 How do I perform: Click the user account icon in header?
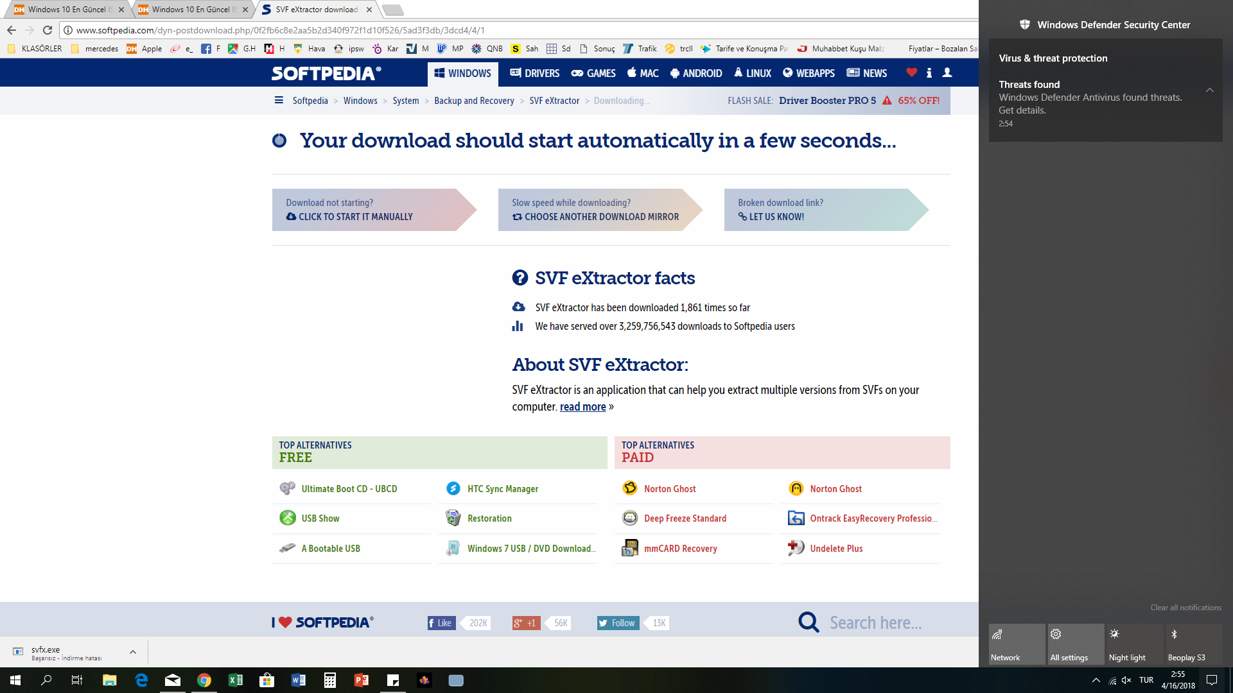click(x=947, y=73)
